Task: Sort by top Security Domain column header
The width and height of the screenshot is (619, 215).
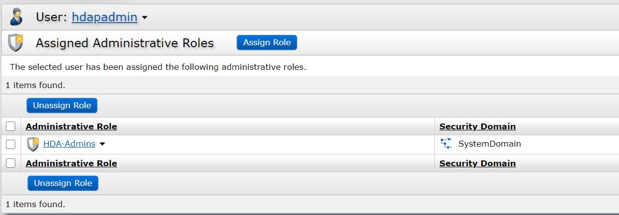Action: [x=477, y=126]
